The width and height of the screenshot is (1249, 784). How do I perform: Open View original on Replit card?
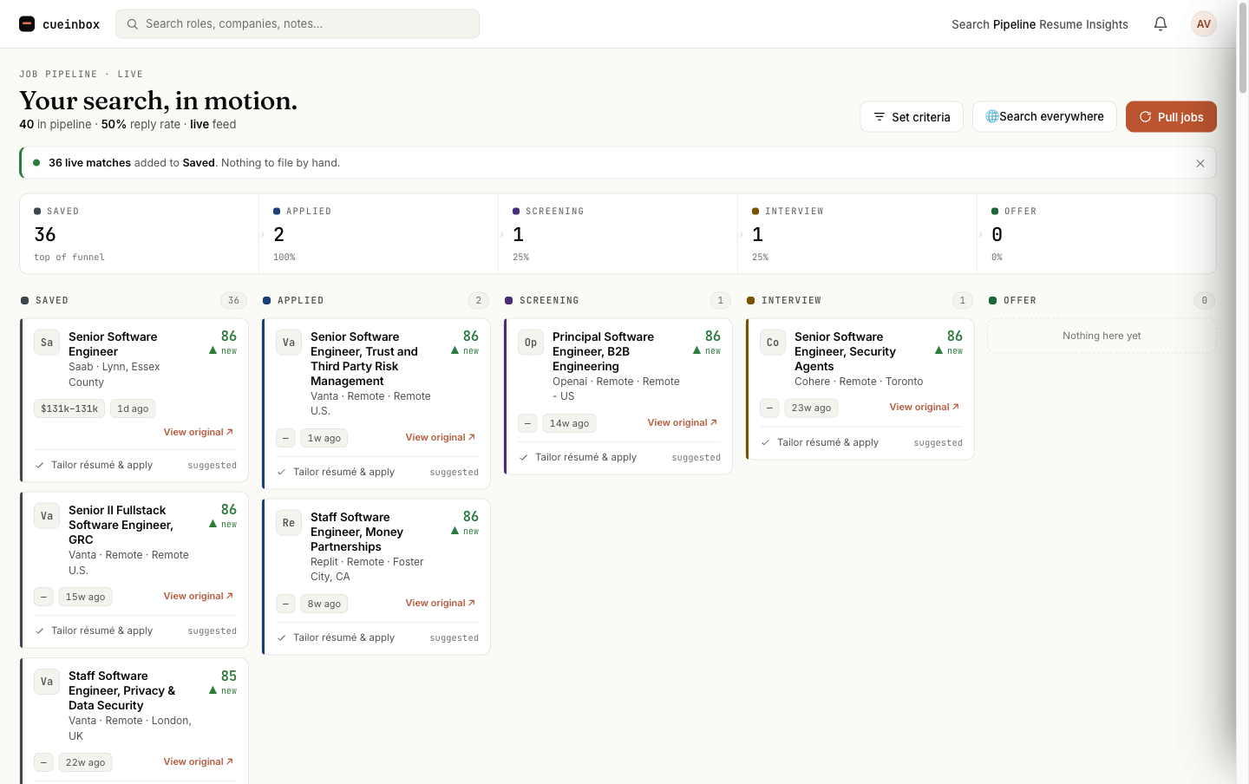pyautogui.click(x=441, y=603)
